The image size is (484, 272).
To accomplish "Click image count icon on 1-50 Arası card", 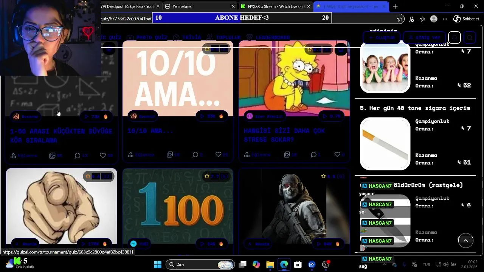I will pos(52,155).
